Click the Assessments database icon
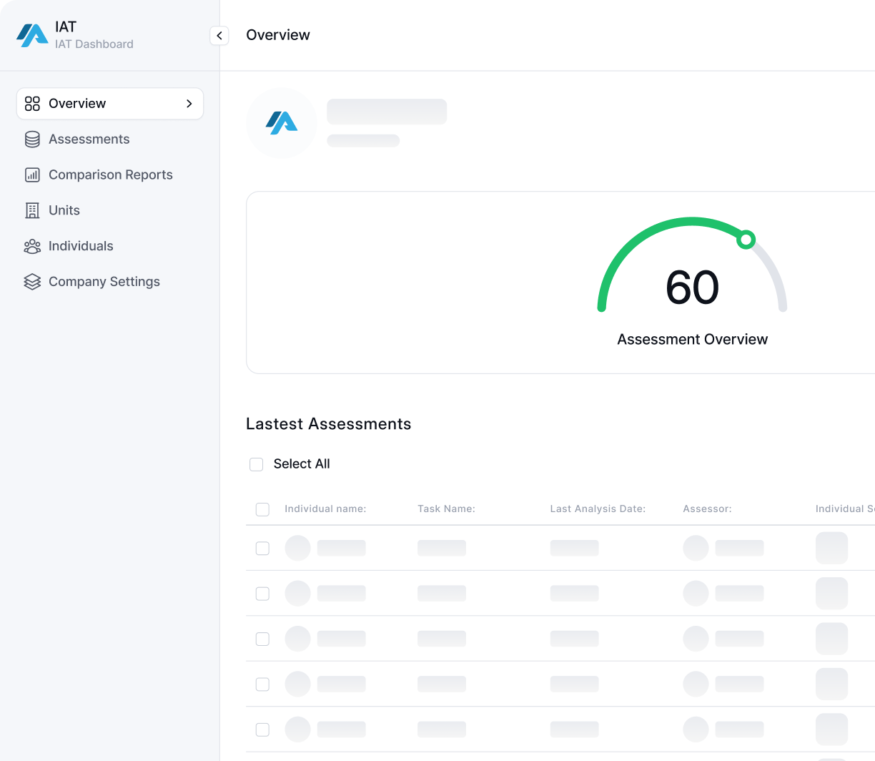 (x=32, y=139)
